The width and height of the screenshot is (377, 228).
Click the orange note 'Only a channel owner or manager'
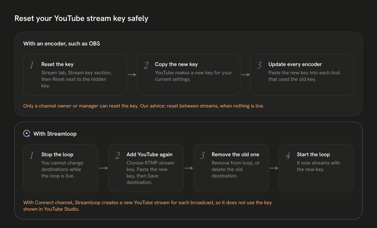pos(144,106)
